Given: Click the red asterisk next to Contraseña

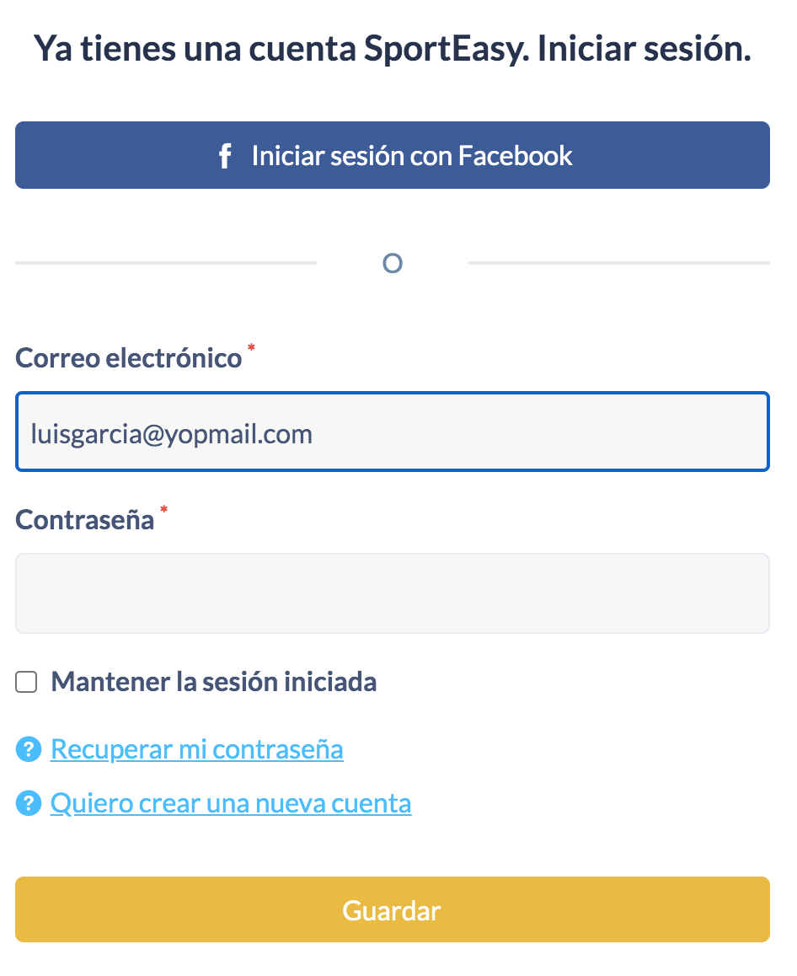Looking at the screenshot, I should tap(163, 510).
